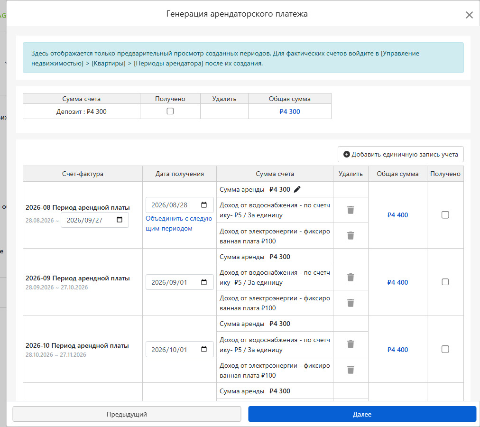
Task: Click date range 28.10.2026 ~ 27.11.2026
Action: [56, 355]
